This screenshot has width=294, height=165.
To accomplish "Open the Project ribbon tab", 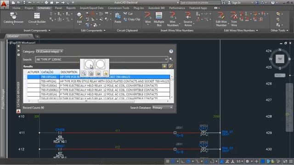I will [29, 8].
